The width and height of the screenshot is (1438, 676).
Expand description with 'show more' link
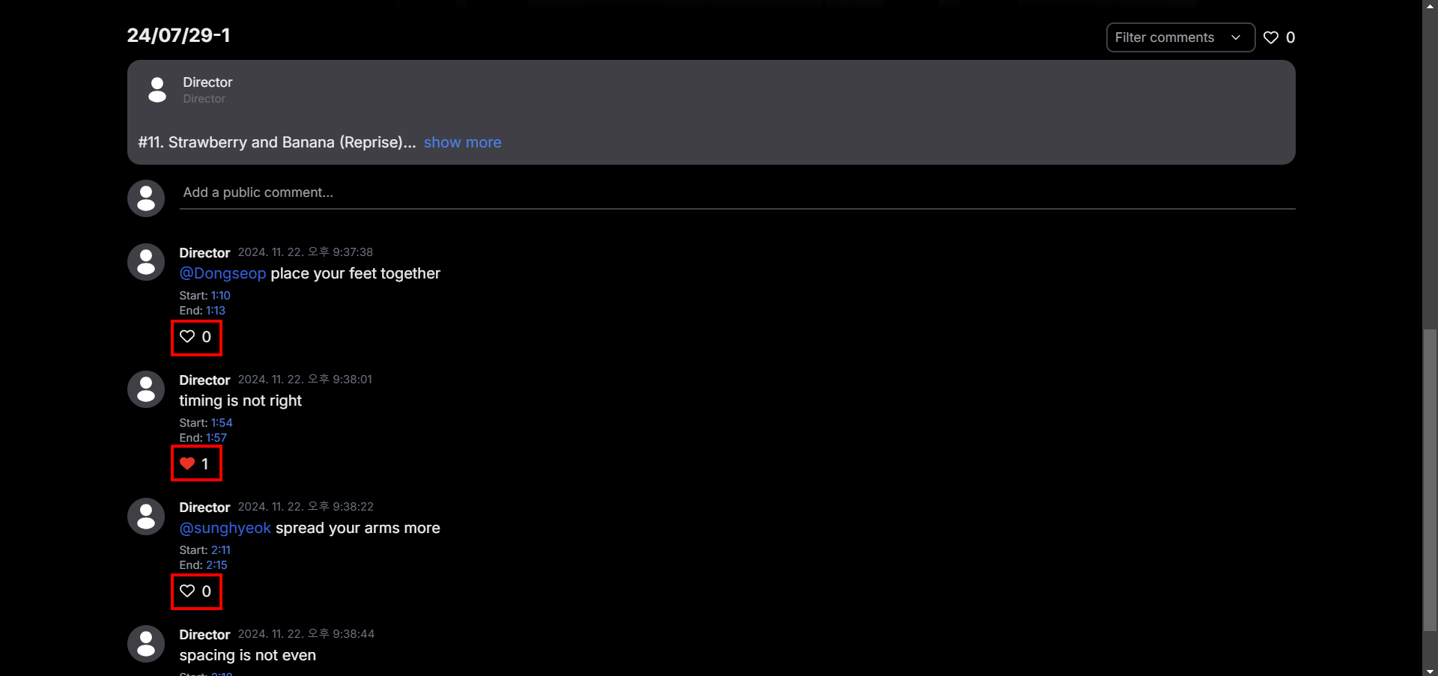(x=462, y=142)
